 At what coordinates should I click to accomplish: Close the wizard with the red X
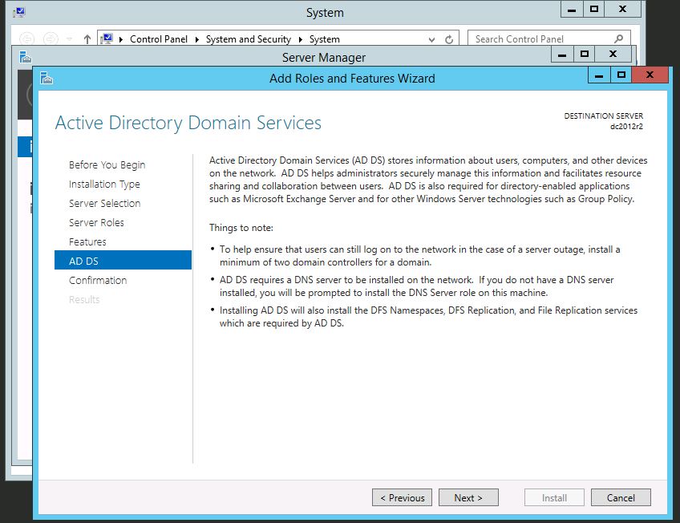[650, 75]
